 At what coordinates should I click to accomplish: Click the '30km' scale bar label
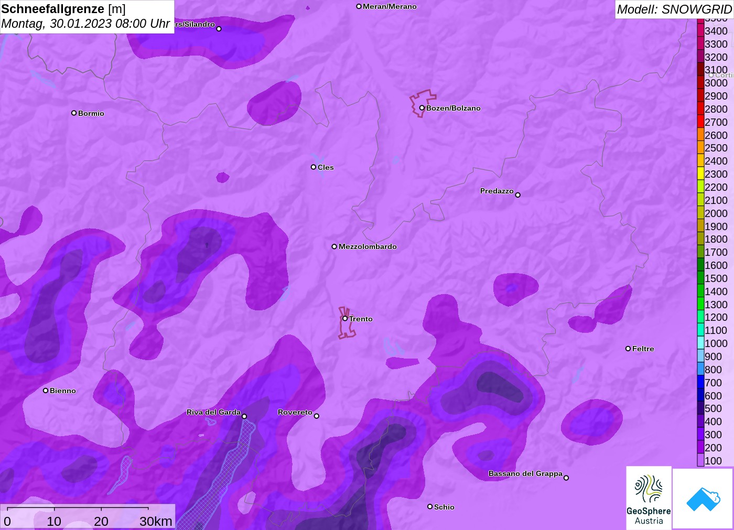(156, 521)
